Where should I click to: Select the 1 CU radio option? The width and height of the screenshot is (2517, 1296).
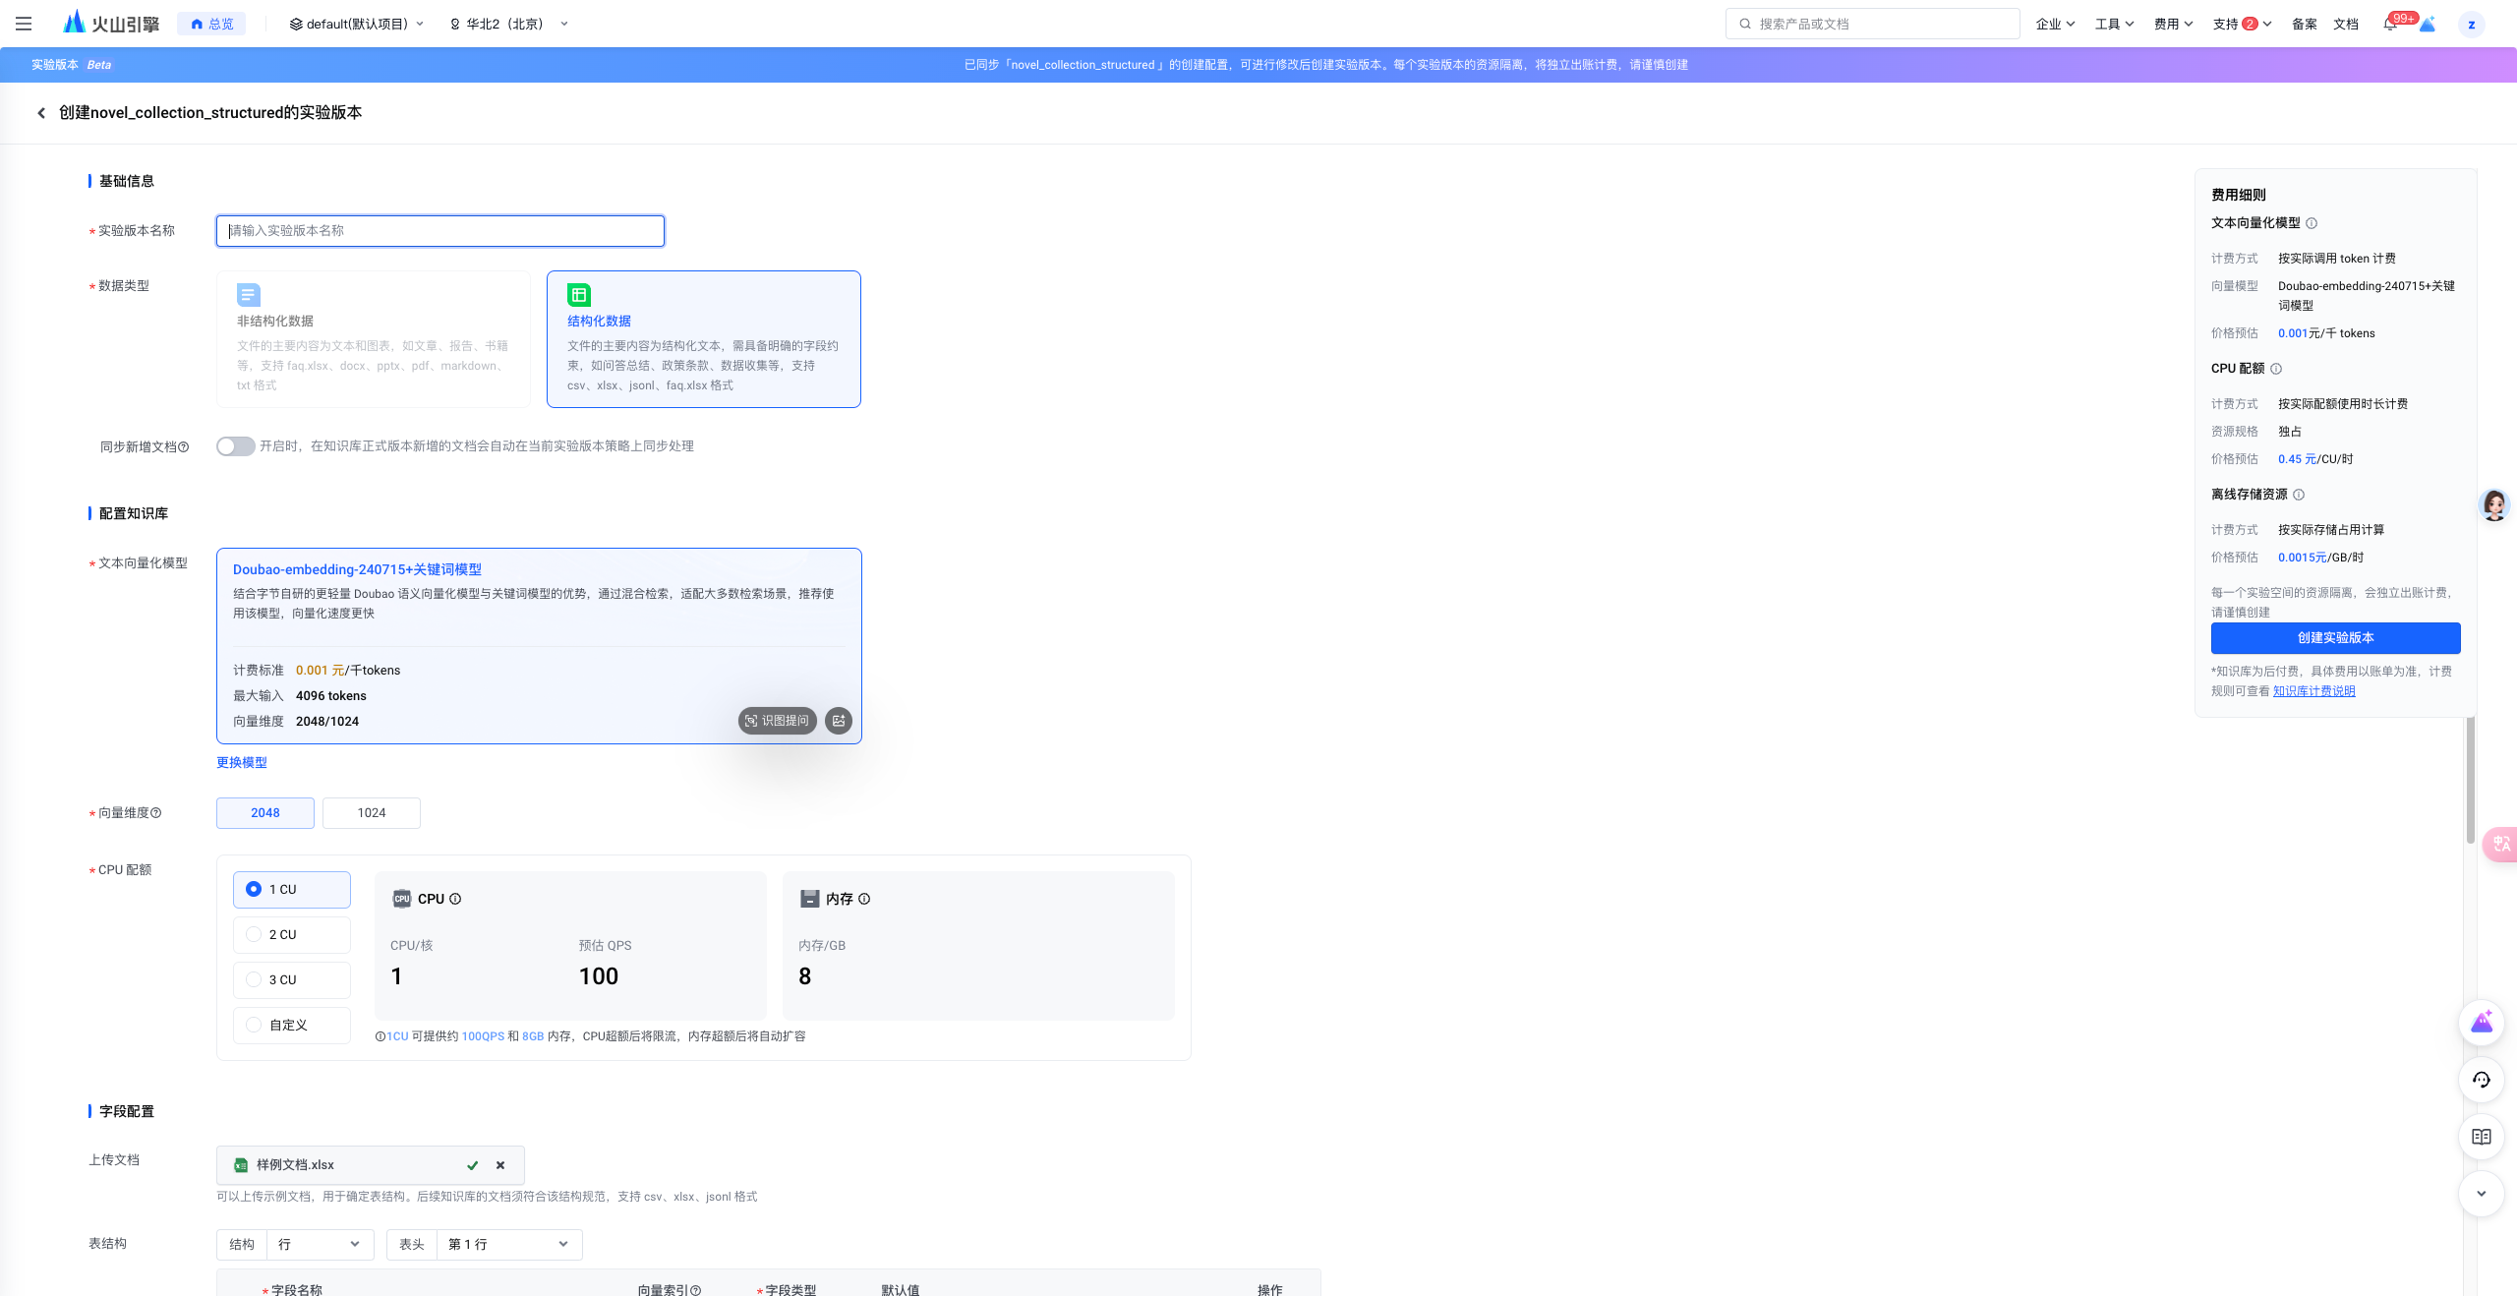292,890
